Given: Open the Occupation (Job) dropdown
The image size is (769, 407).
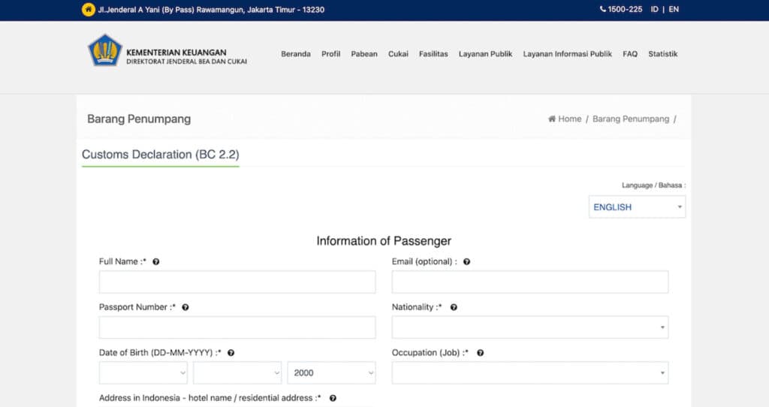Looking at the screenshot, I should click(529, 373).
